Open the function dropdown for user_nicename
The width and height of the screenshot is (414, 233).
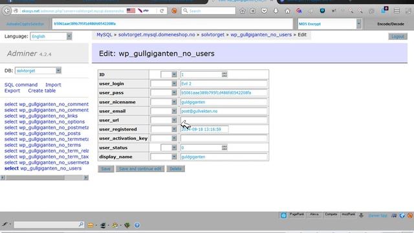pyautogui.click(x=164, y=102)
